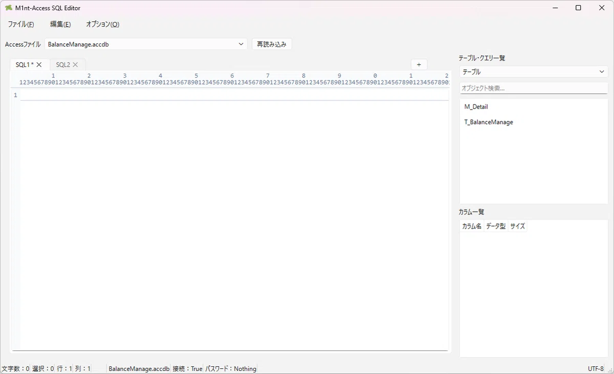Click the データ型 column header
This screenshot has height=374, width=614.
coord(495,226)
